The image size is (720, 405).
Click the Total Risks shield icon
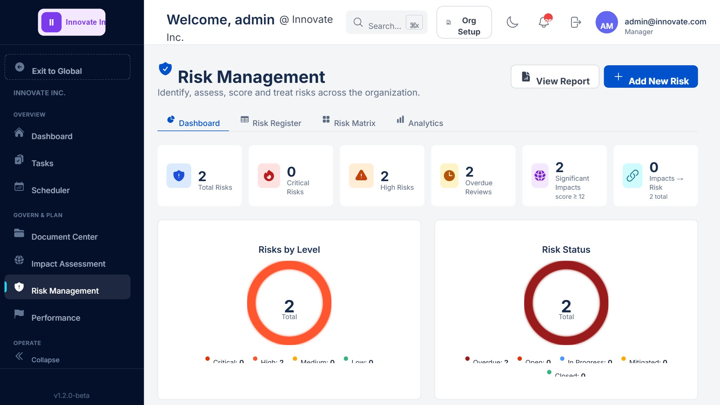(x=179, y=175)
